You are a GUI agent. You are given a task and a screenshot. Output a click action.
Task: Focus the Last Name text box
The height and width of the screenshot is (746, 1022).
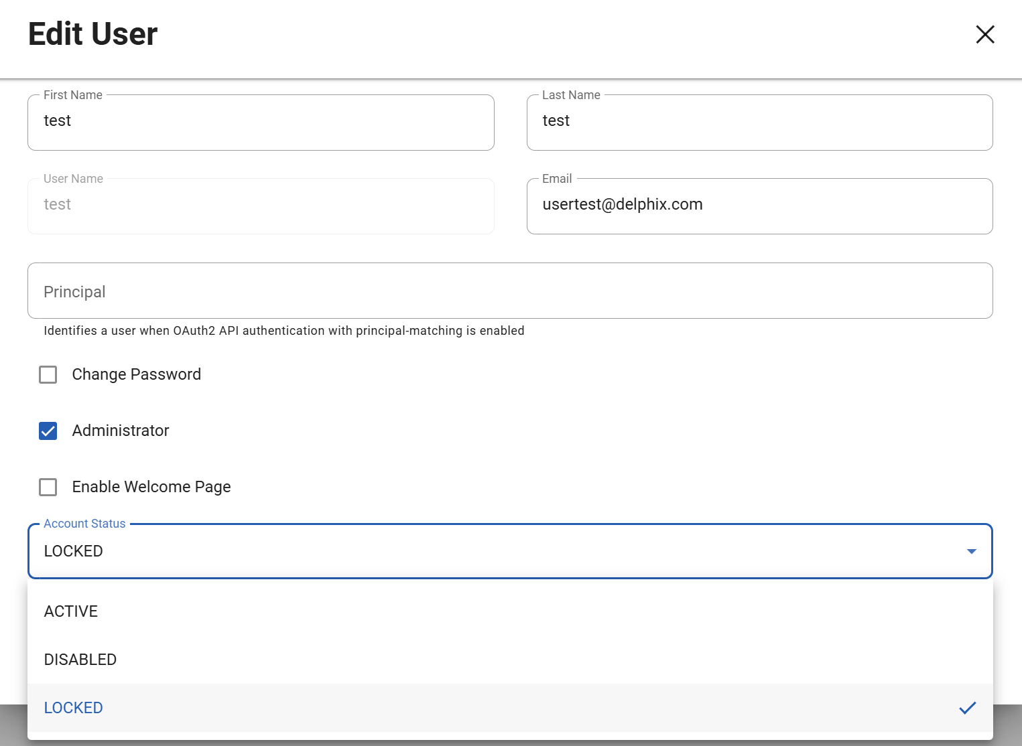point(759,122)
